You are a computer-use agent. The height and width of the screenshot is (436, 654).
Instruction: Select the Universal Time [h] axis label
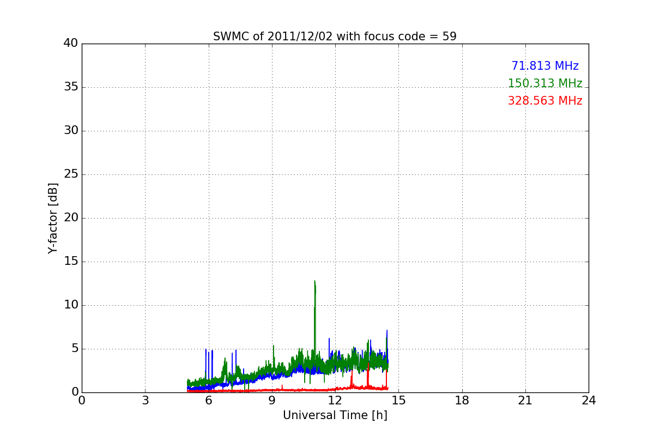[335, 415]
